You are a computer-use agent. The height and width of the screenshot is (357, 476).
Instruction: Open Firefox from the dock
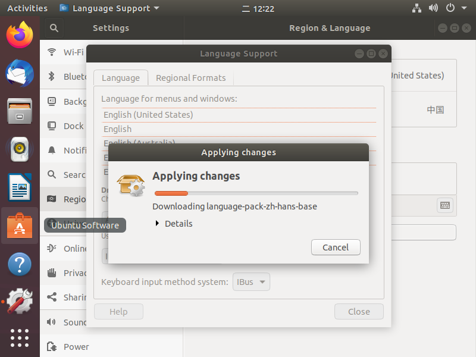pyautogui.click(x=20, y=35)
